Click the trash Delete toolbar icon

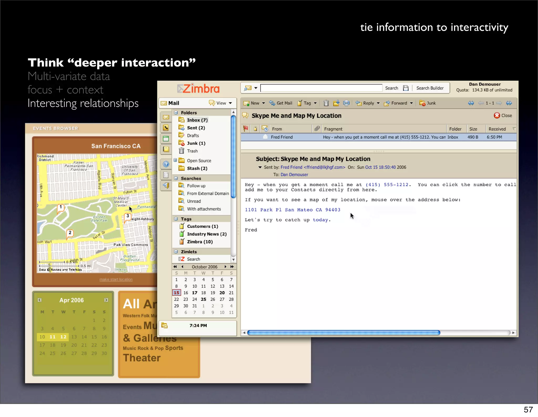point(326,103)
